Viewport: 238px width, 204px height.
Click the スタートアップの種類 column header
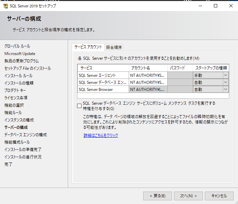click(x=211, y=68)
